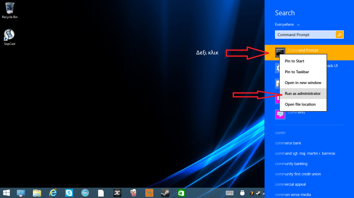Choose Pin to Taskbar from context menu
The width and height of the screenshot is (354, 198).
303,72
